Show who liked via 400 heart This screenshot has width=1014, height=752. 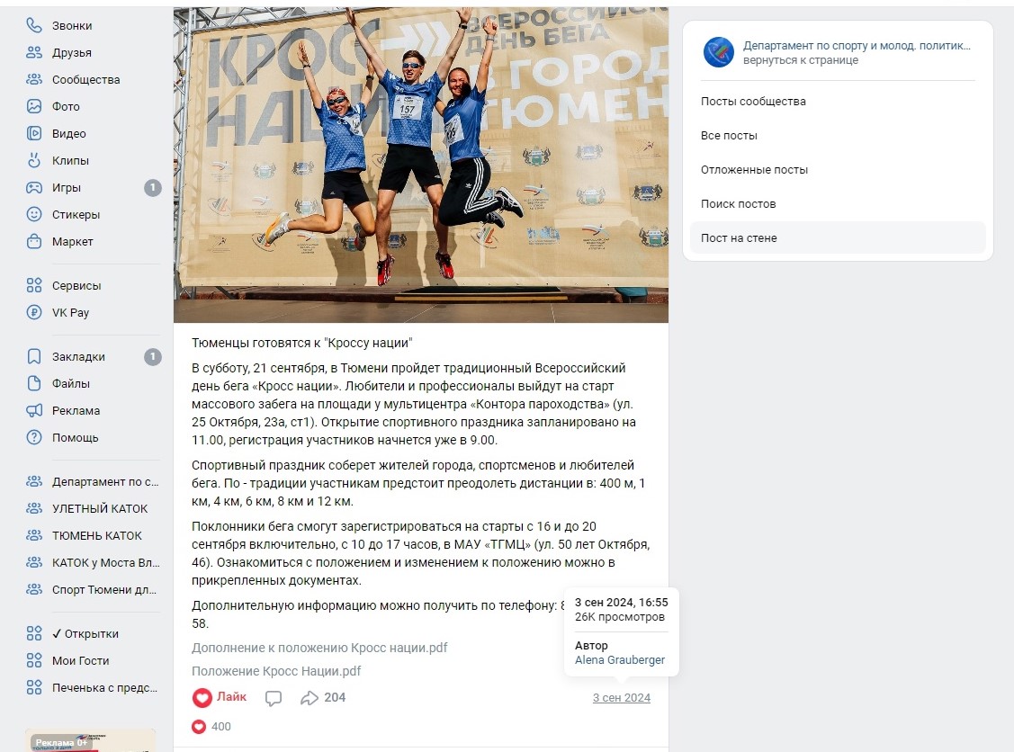[211, 727]
